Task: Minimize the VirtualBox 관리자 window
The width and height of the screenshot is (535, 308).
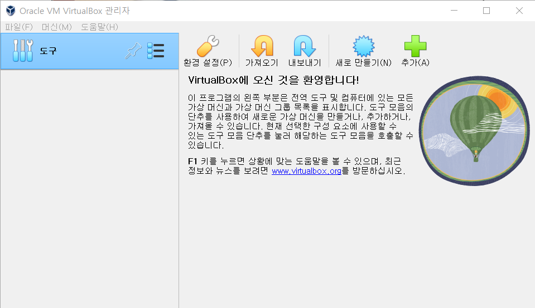Action: click(454, 11)
